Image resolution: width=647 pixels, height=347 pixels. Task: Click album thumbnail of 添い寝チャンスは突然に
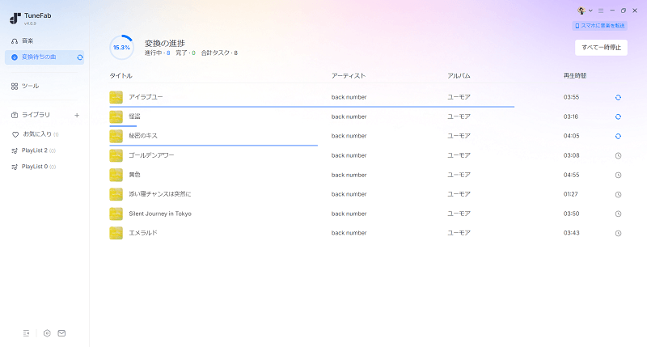point(116,194)
